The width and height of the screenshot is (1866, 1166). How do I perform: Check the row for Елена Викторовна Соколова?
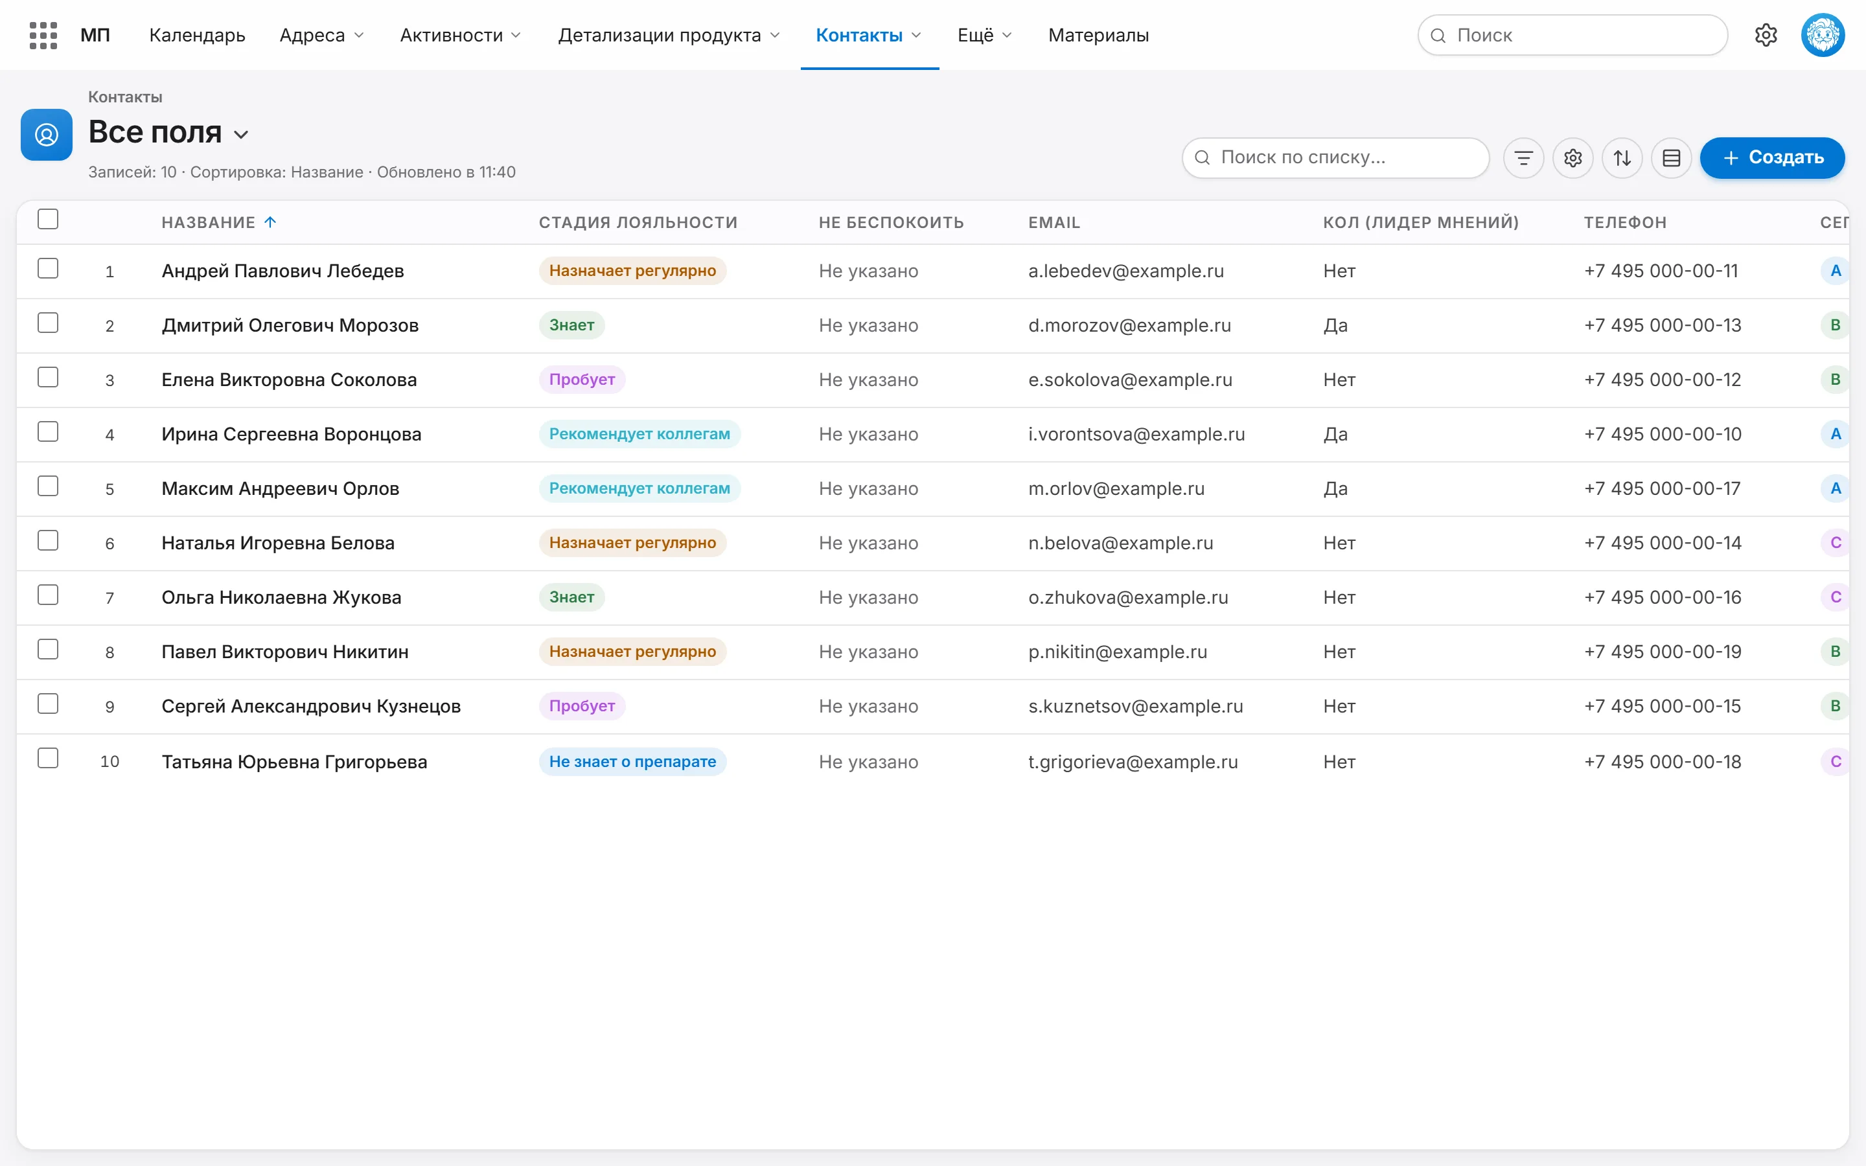(48, 377)
